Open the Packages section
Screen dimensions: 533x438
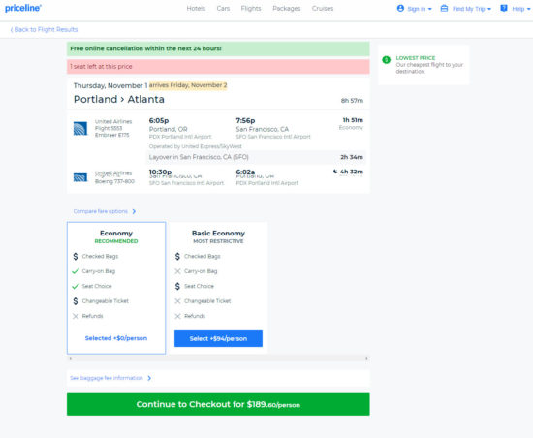coord(287,8)
